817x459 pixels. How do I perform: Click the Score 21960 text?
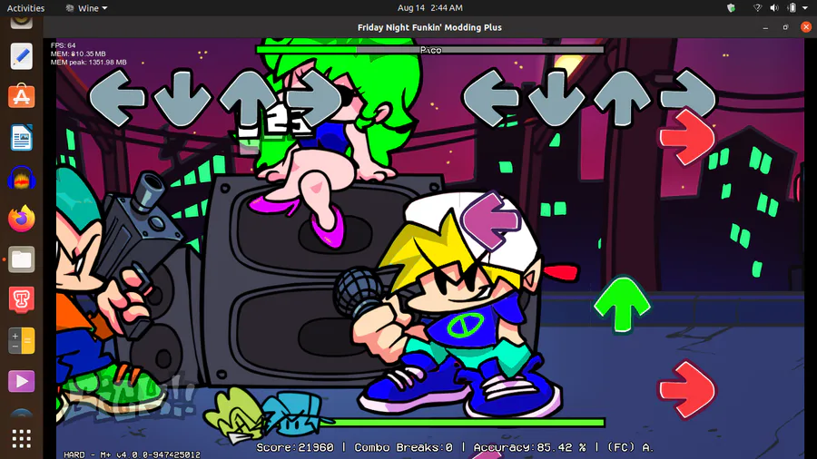[295, 447]
